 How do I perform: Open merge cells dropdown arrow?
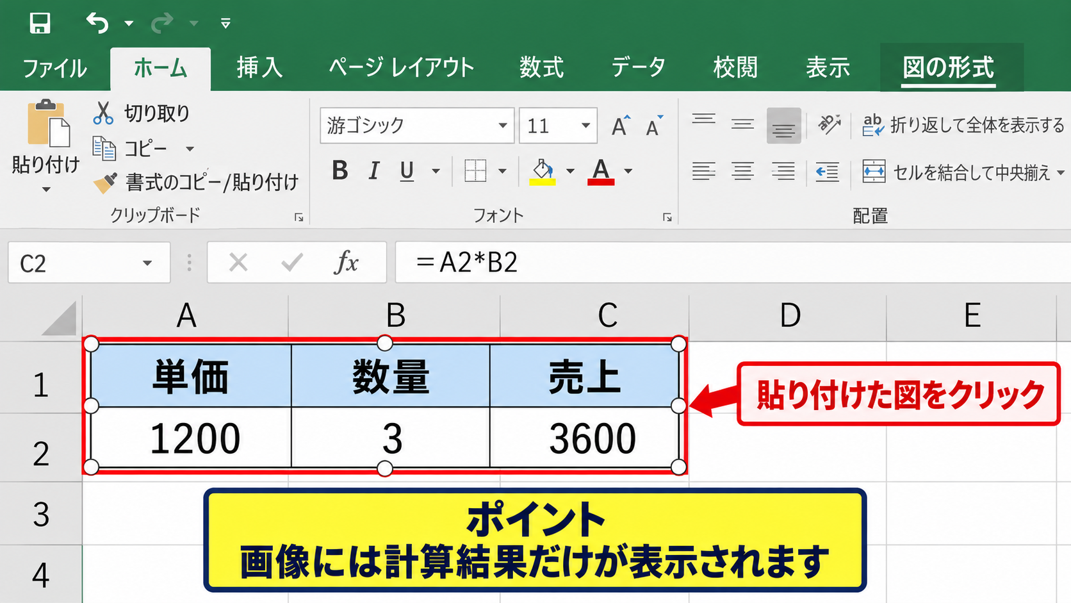[x=1061, y=172]
